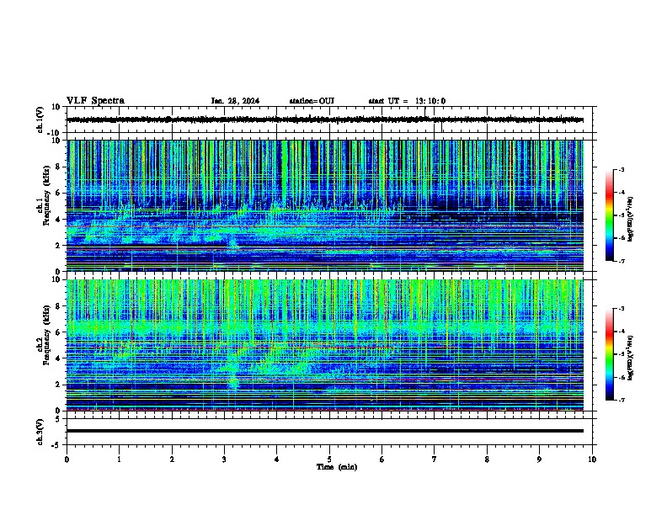The width and height of the screenshot is (667, 515).
Task: Click the "VLF Spectra" plot title
Action: (95, 101)
